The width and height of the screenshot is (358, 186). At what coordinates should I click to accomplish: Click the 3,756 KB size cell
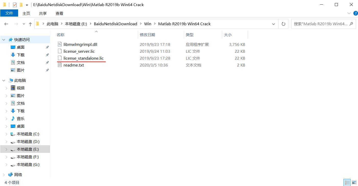(x=237, y=44)
